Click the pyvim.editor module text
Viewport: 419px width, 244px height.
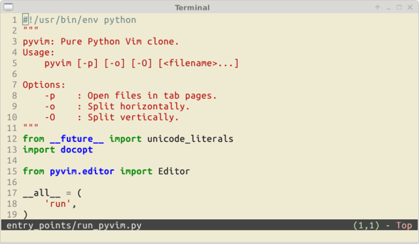point(82,171)
